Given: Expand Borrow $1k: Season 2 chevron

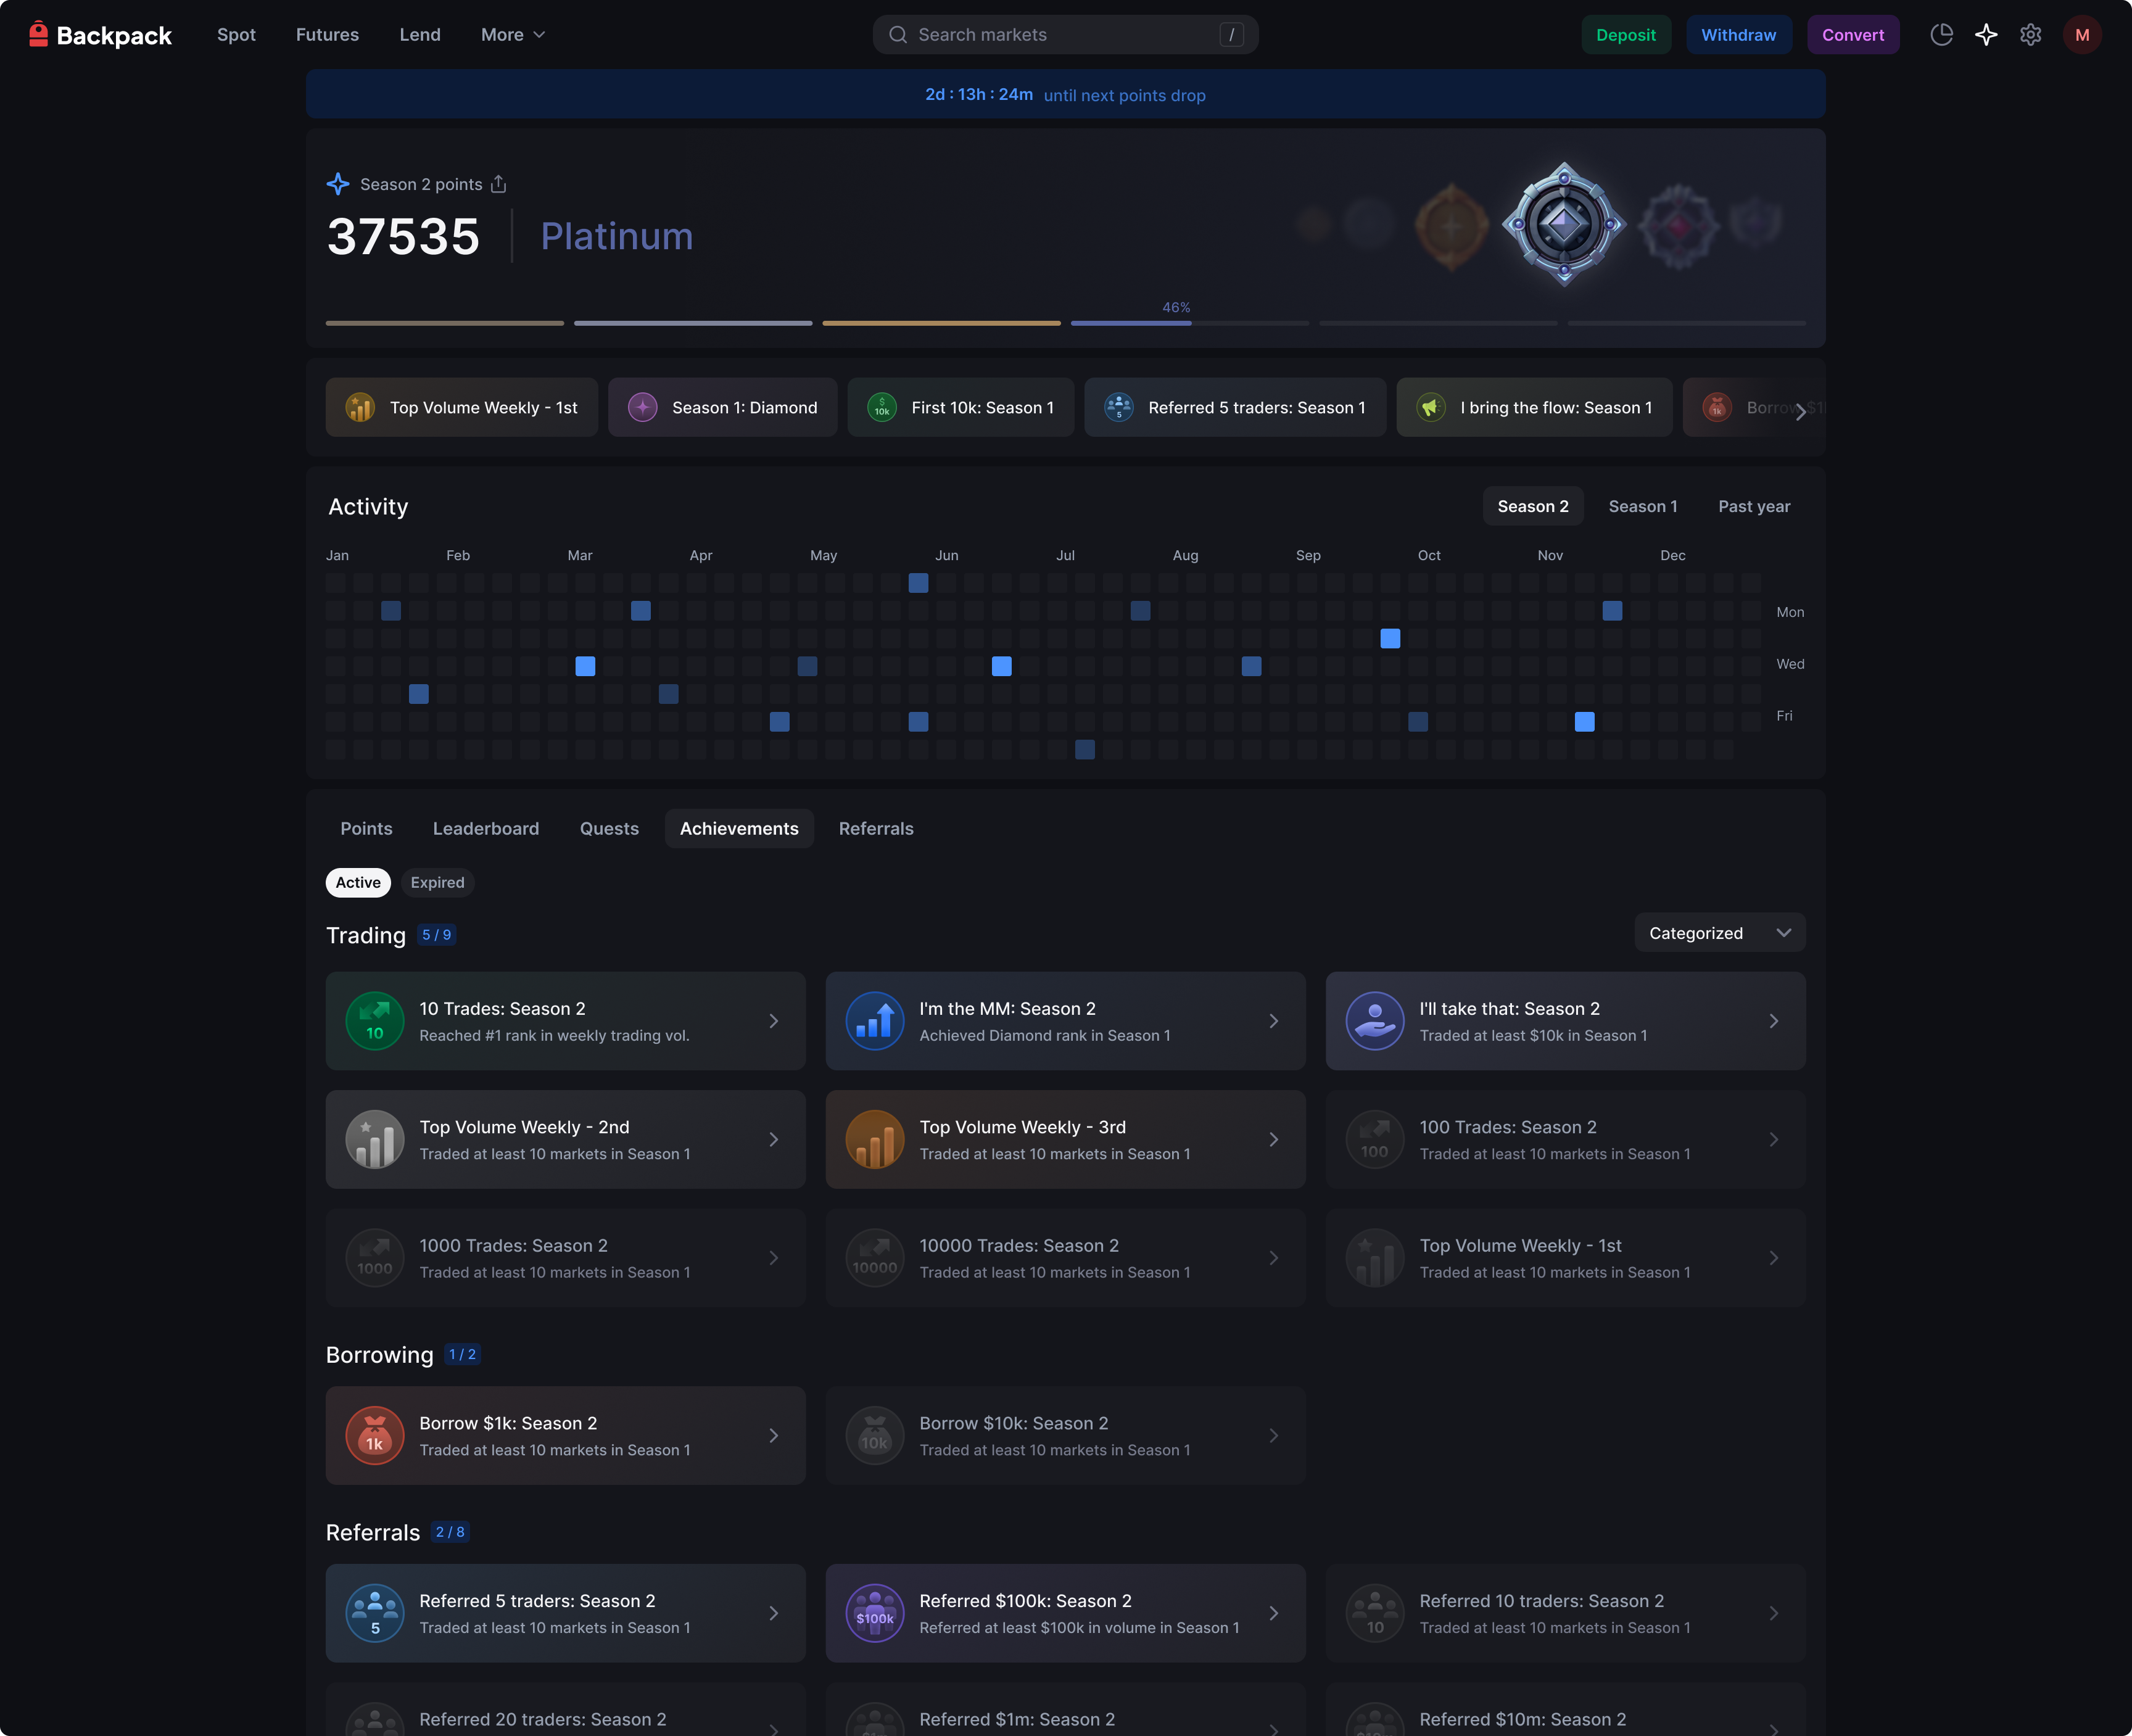Looking at the screenshot, I should 774,1435.
